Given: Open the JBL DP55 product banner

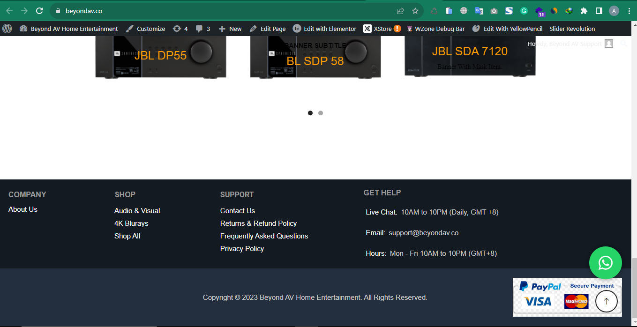Looking at the screenshot, I should (x=161, y=56).
